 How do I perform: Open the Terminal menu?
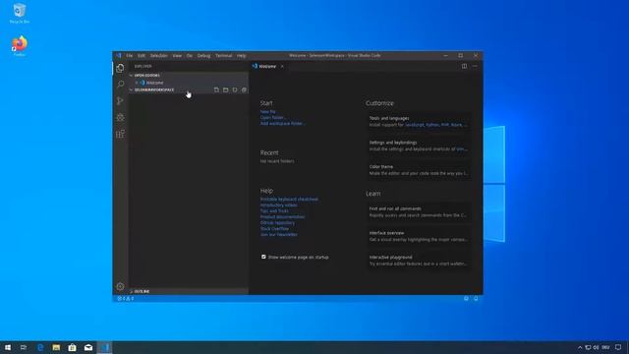pyautogui.click(x=224, y=56)
